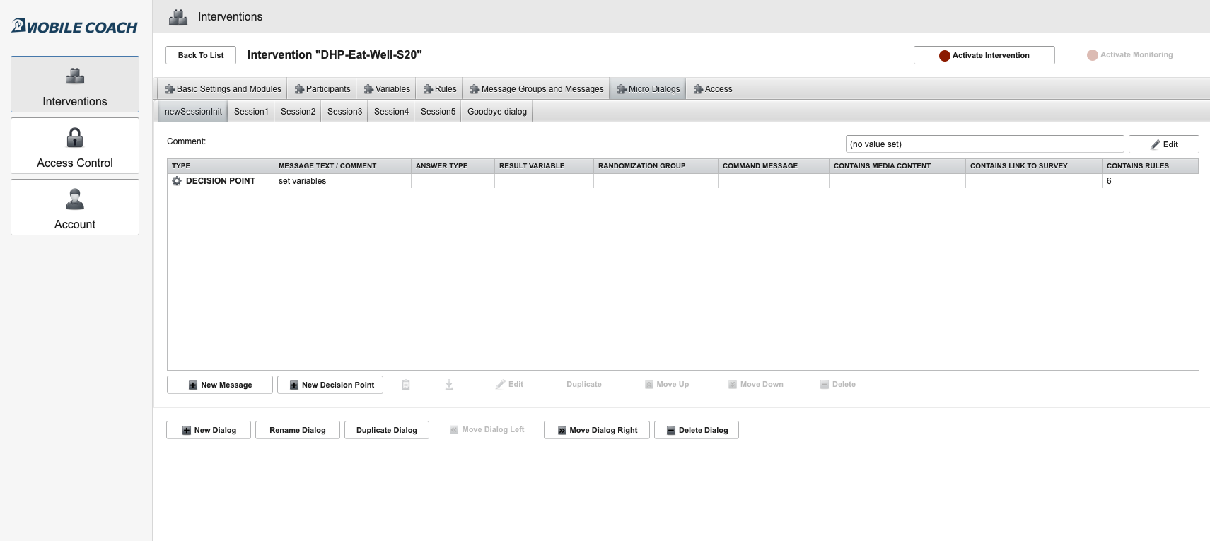
Task: Open the Access Control lock icon
Action: pyautogui.click(x=75, y=137)
